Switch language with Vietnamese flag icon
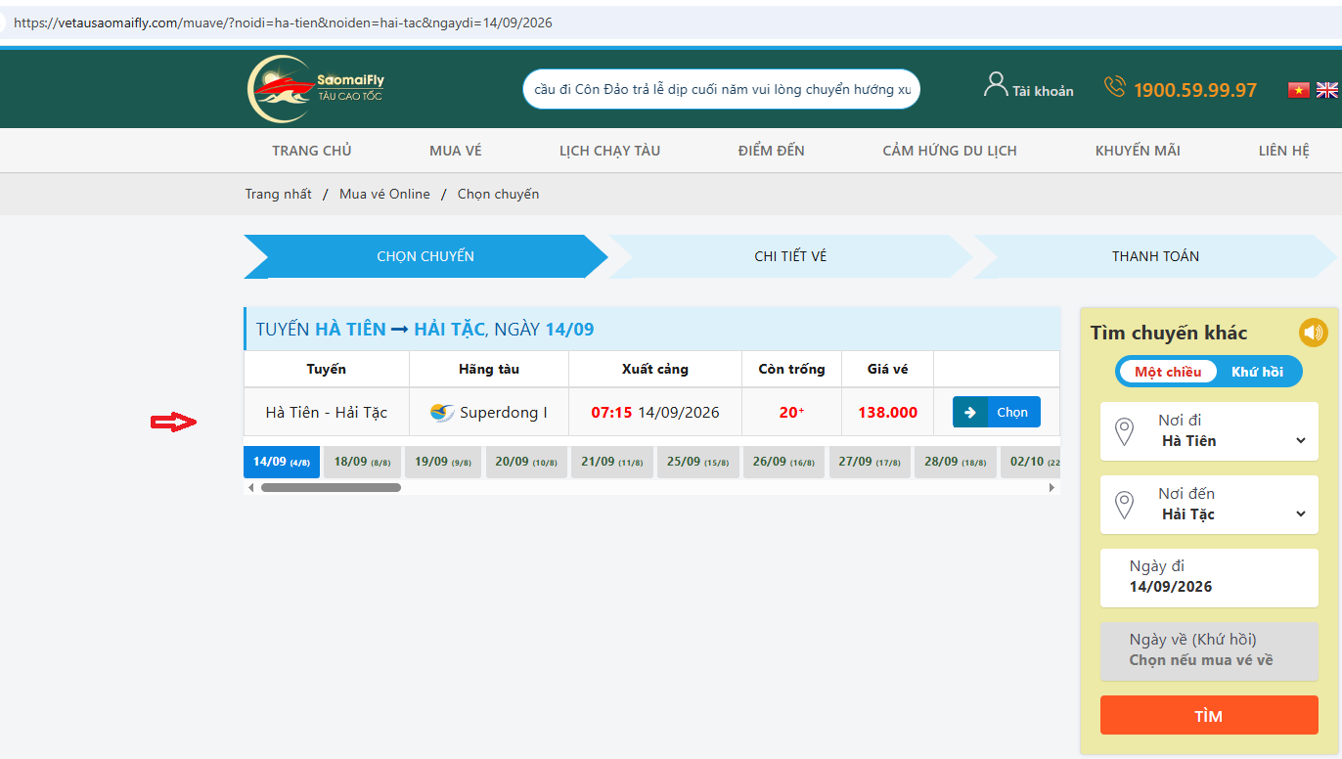The height and width of the screenshot is (759, 1342). pos(1298,90)
